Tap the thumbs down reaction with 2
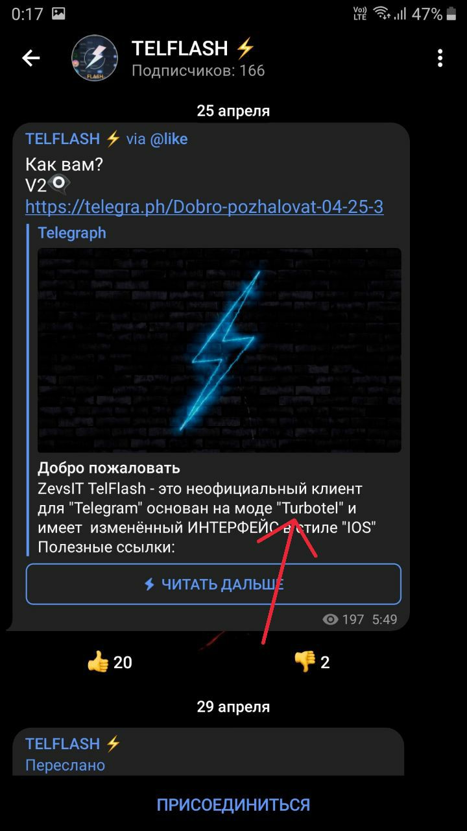This screenshot has width=467, height=831. 312,662
